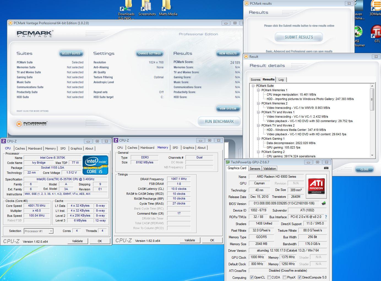381x281 pixels.
Task: Open the GTL desktop shortcut
Action: pos(376,34)
